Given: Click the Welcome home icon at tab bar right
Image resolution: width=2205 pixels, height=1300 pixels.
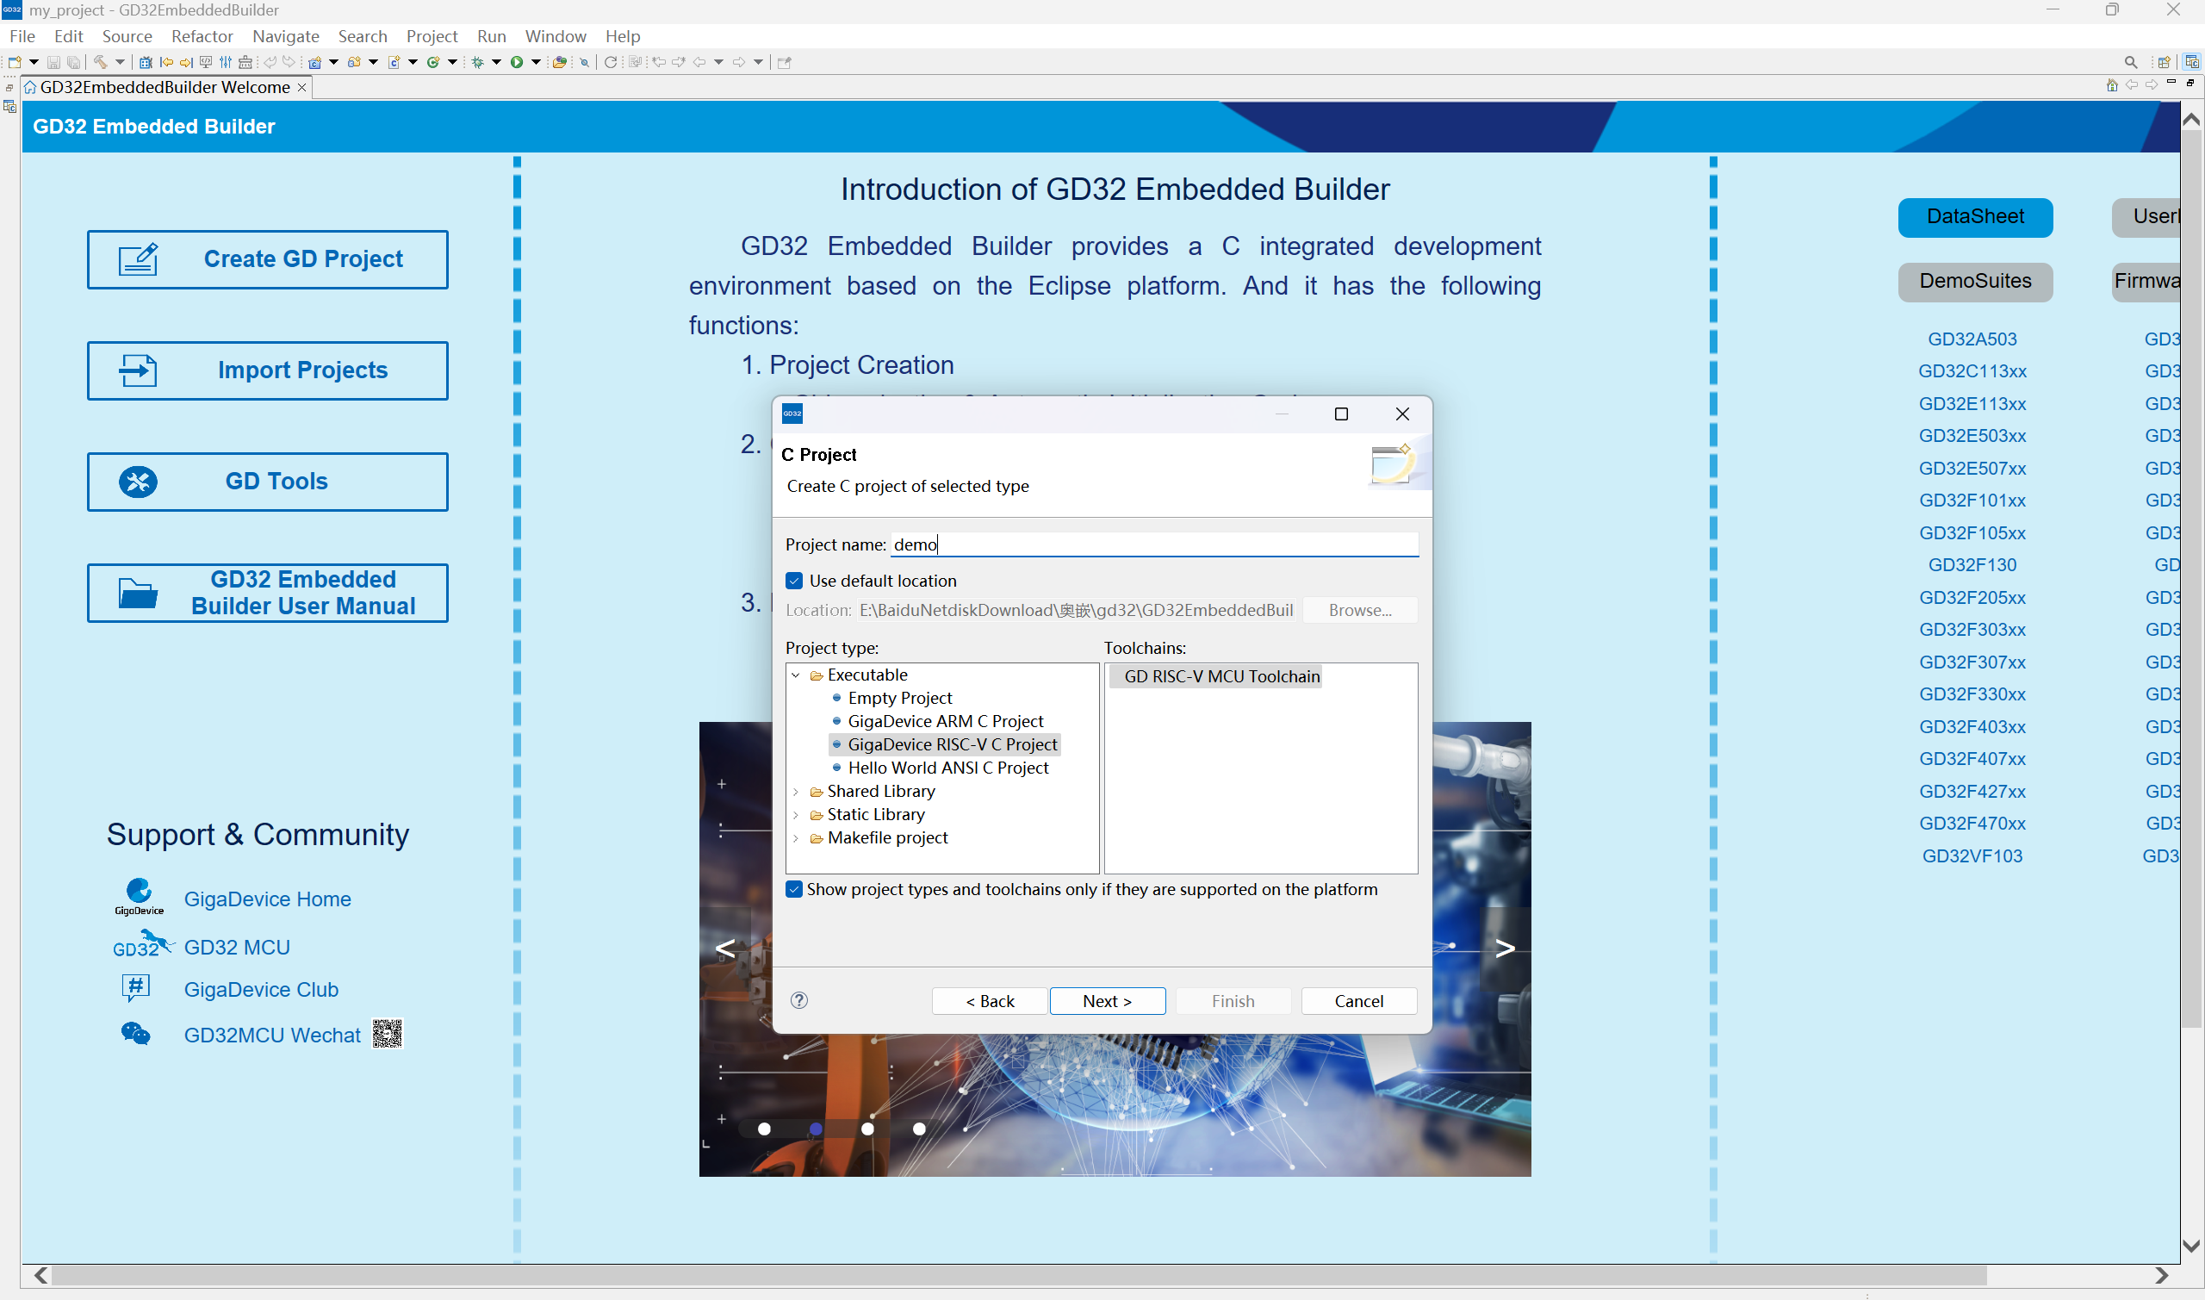Looking at the screenshot, I should point(2111,85).
